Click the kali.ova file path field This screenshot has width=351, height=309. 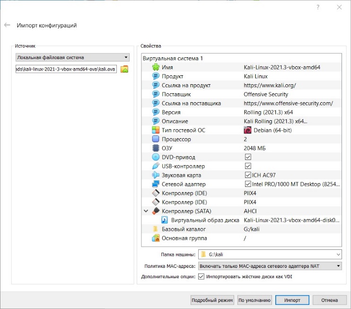pos(66,69)
